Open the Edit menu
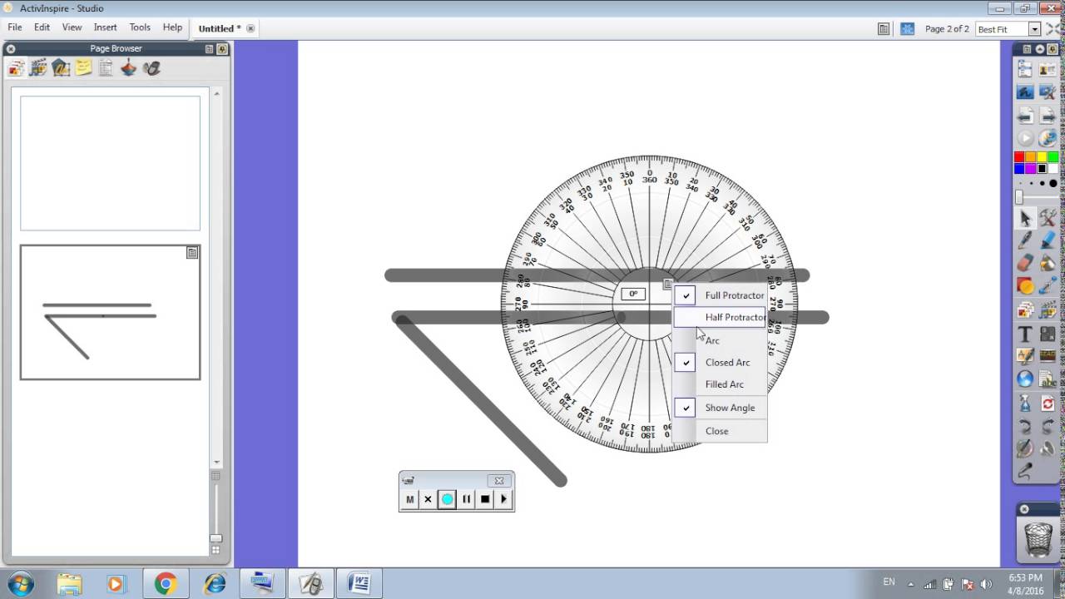The height and width of the screenshot is (599, 1065). pyautogui.click(x=42, y=27)
